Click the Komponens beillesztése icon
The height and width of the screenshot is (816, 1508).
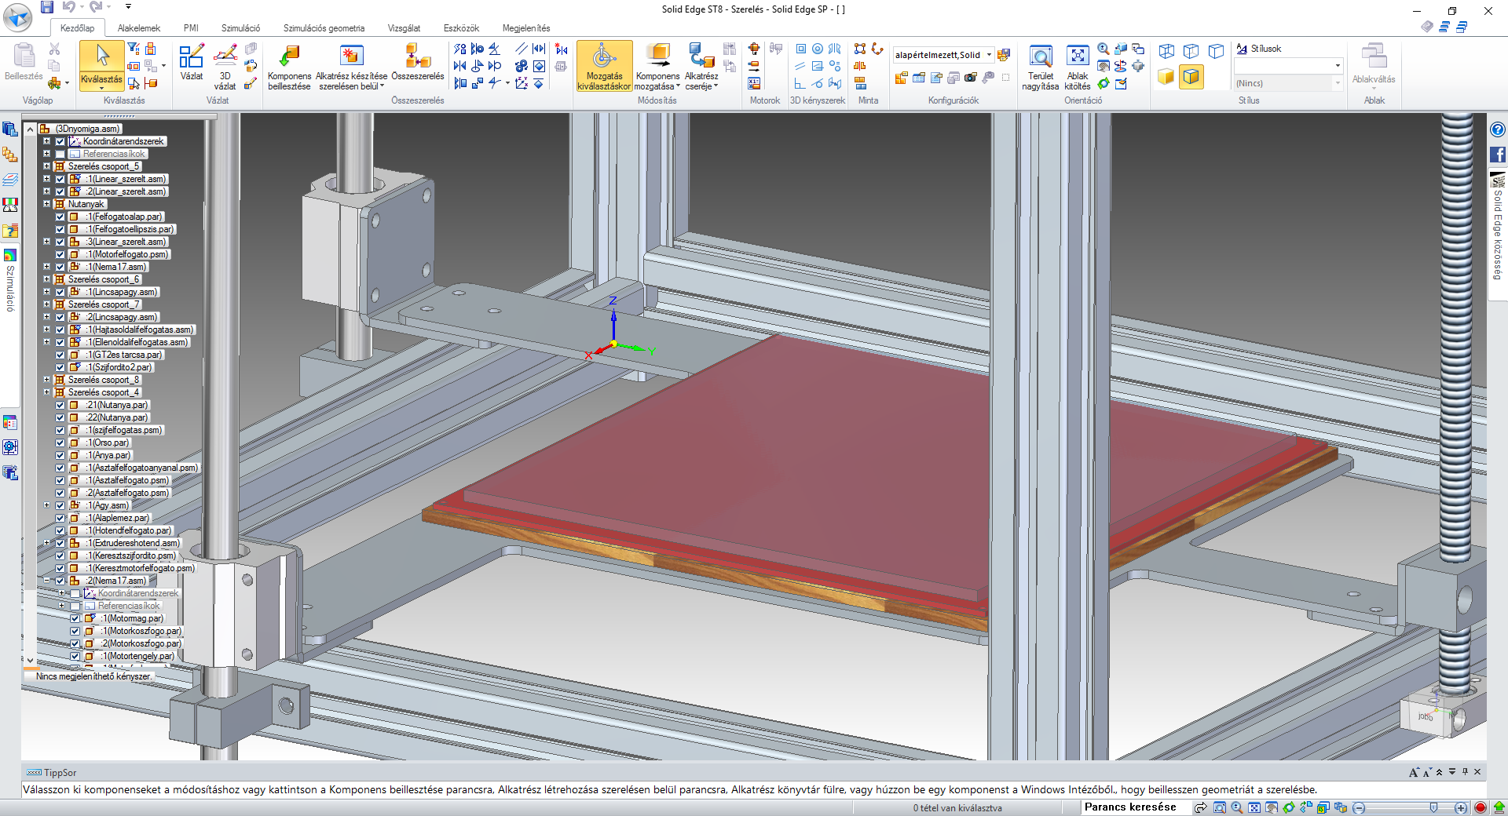click(289, 56)
